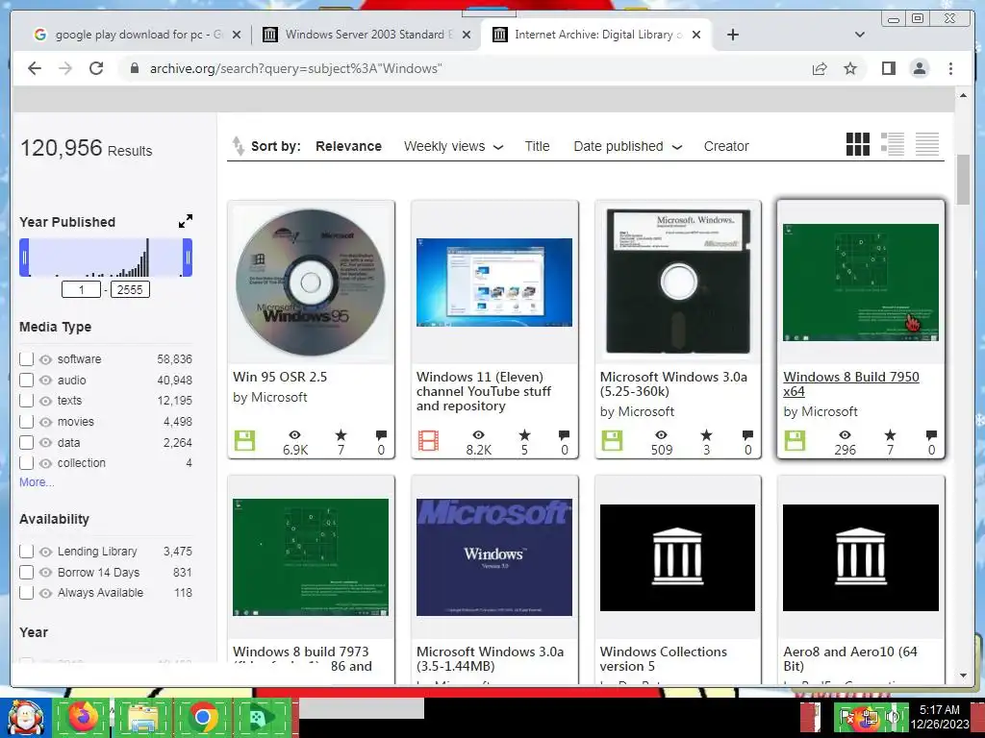The image size is (985, 738).
Task: Open Firefox from the taskbar
Action: point(84,717)
